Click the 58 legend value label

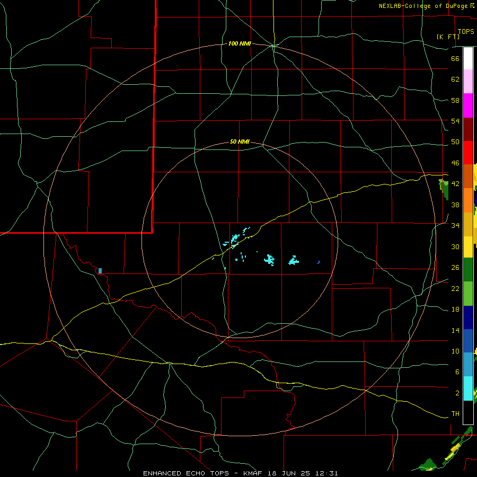455,100
